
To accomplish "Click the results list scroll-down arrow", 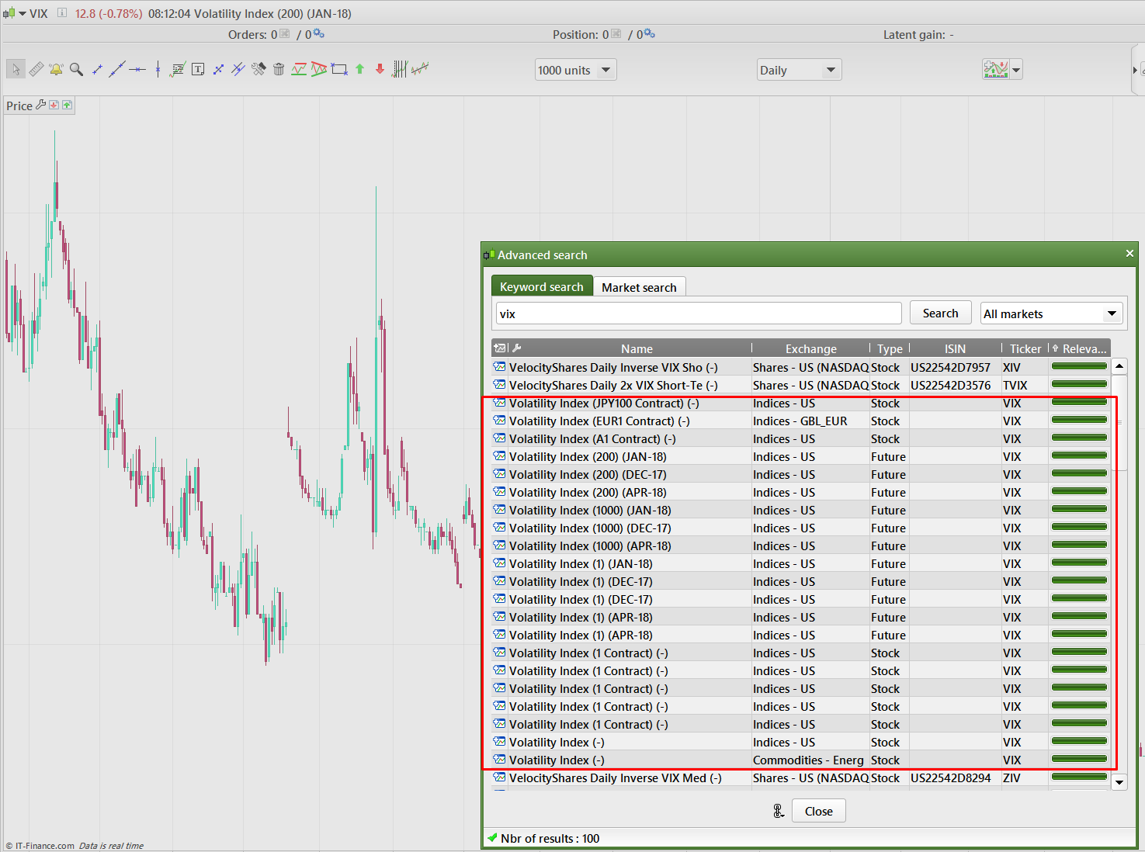I will pos(1119,782).
